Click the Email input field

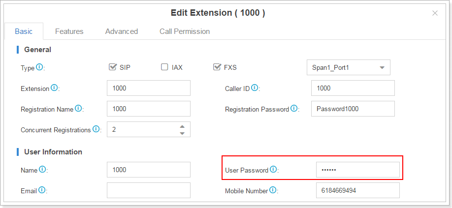click(148, 190)
